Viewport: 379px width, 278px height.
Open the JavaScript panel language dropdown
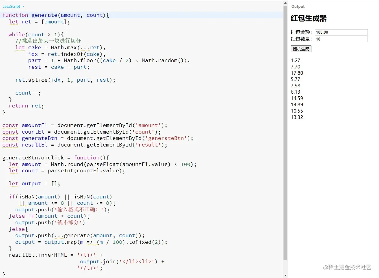(14, 7)
